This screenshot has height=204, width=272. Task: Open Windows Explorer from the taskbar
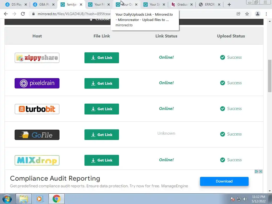24,199
